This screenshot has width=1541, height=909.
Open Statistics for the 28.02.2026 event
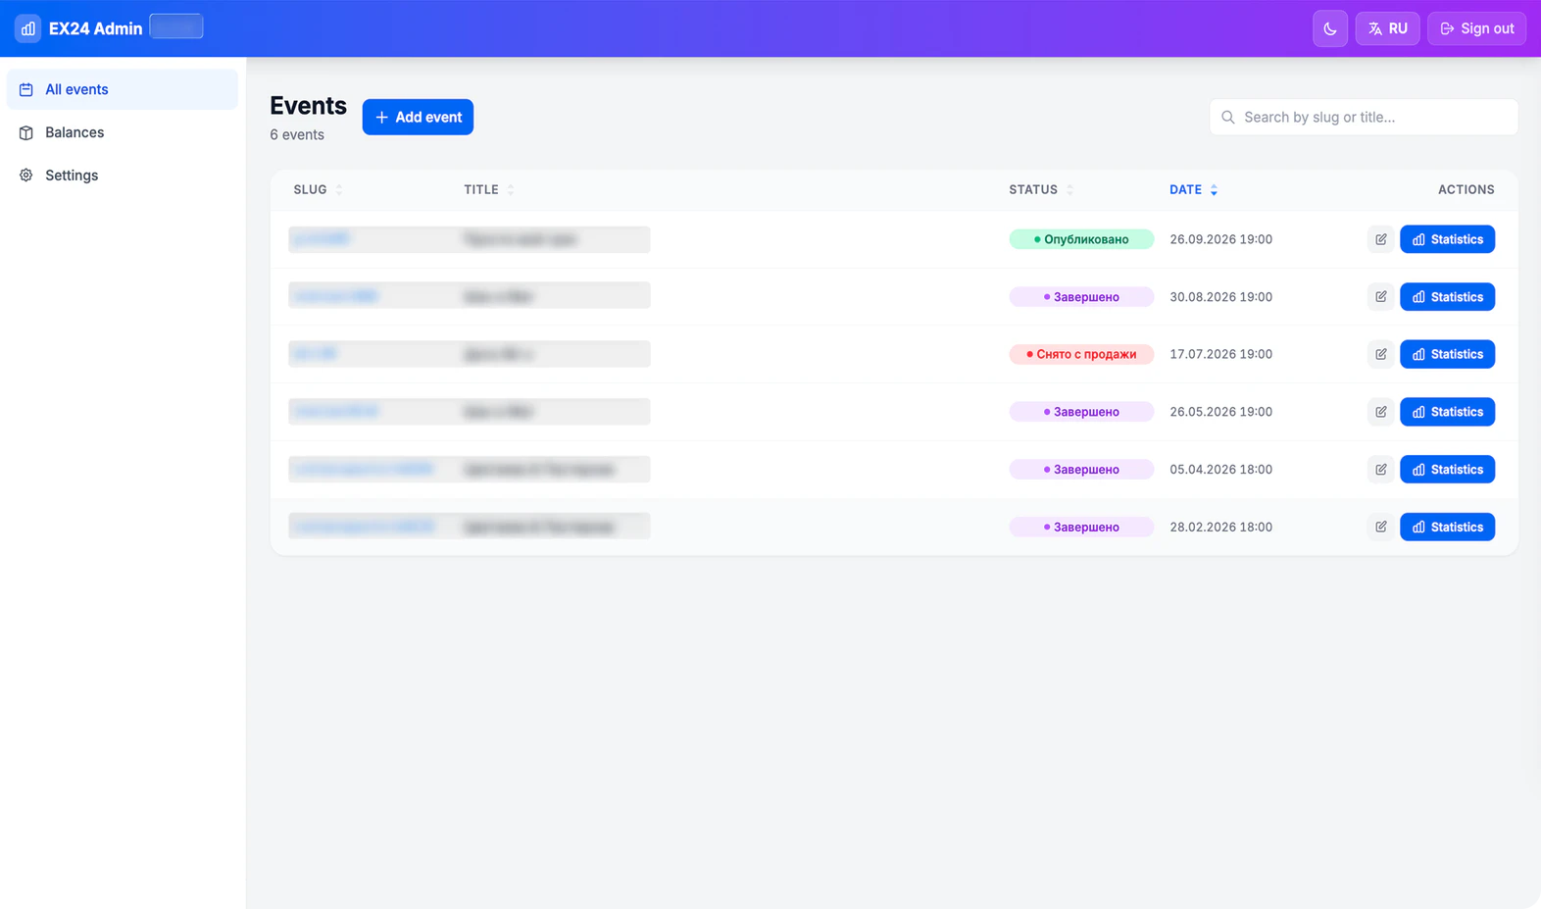click(x=1447, y=528)
